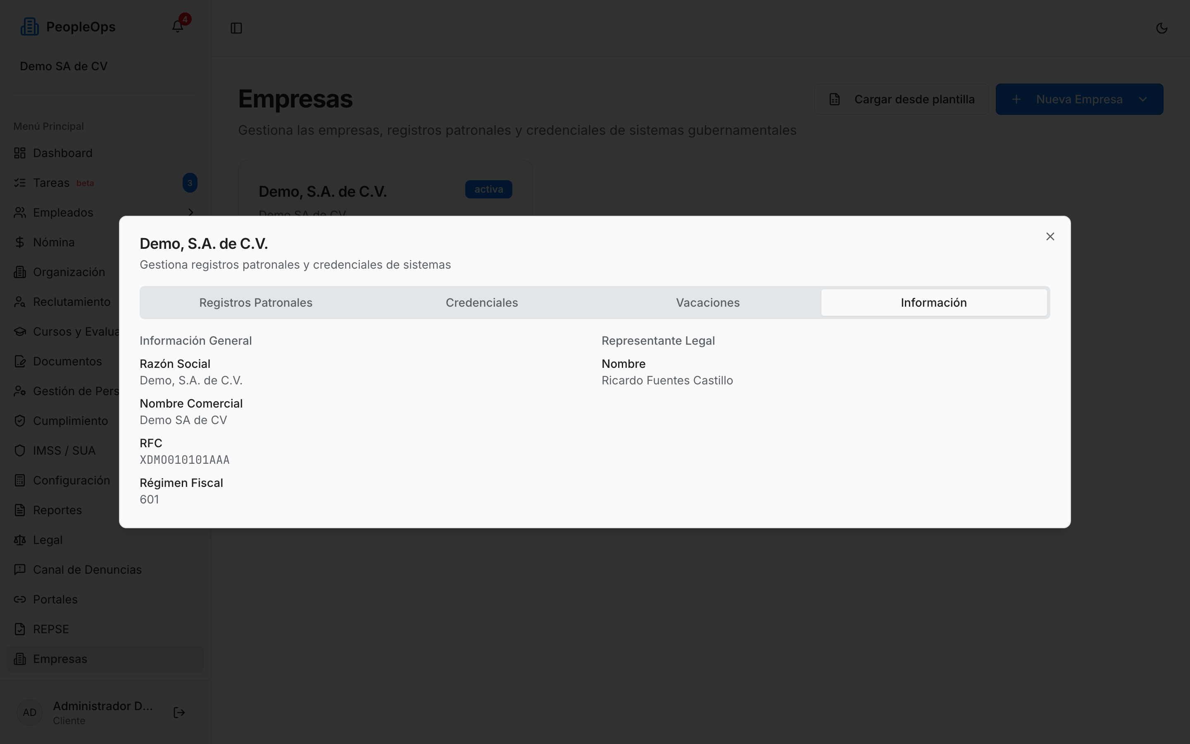Click Cargar desde plantilla button
The height and width of the screenshot is (744, 1190).
[901, 99]
